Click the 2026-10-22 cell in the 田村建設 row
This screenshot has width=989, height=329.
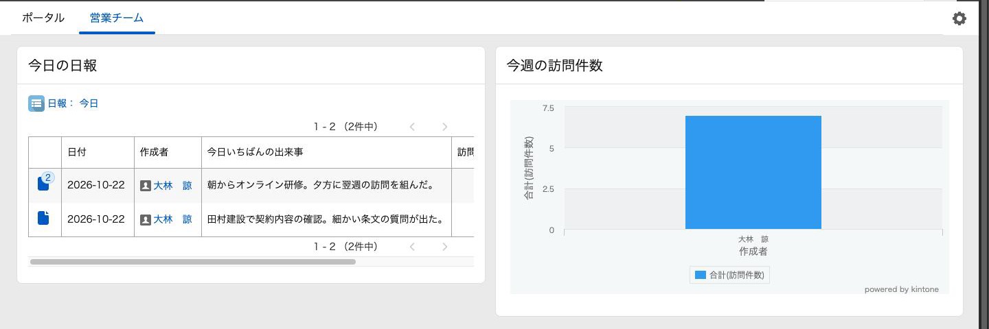[96, 219]
